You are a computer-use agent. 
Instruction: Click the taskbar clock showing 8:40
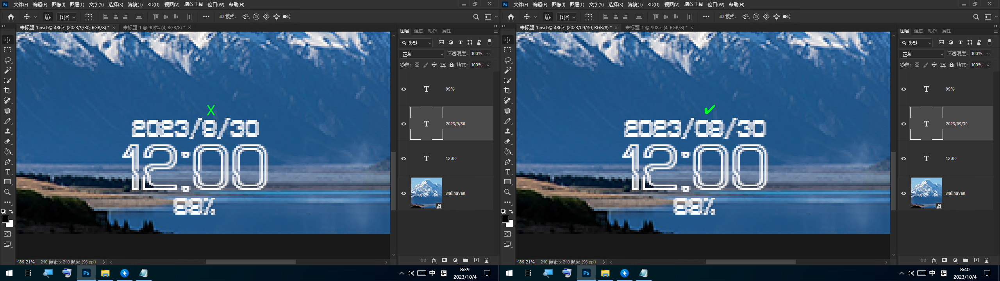[964, 273]
